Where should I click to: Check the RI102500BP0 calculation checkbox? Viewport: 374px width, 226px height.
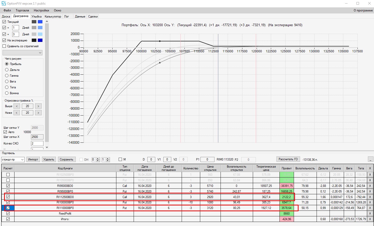[x=8, y=175]
